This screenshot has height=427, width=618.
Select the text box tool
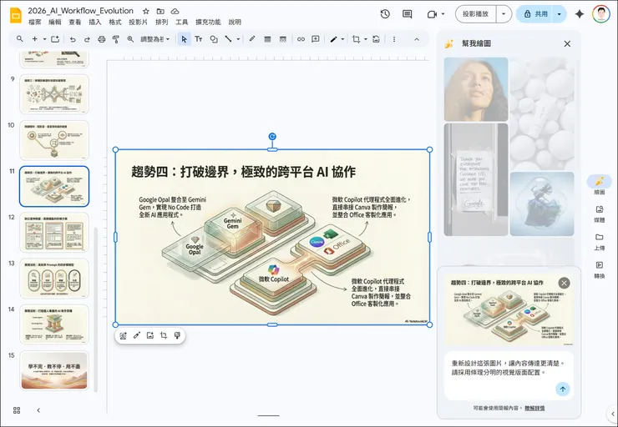[x=199, y=39]
